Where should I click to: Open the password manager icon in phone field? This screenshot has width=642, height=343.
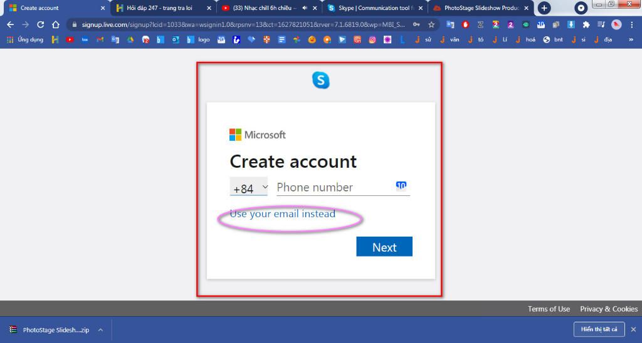401,186
